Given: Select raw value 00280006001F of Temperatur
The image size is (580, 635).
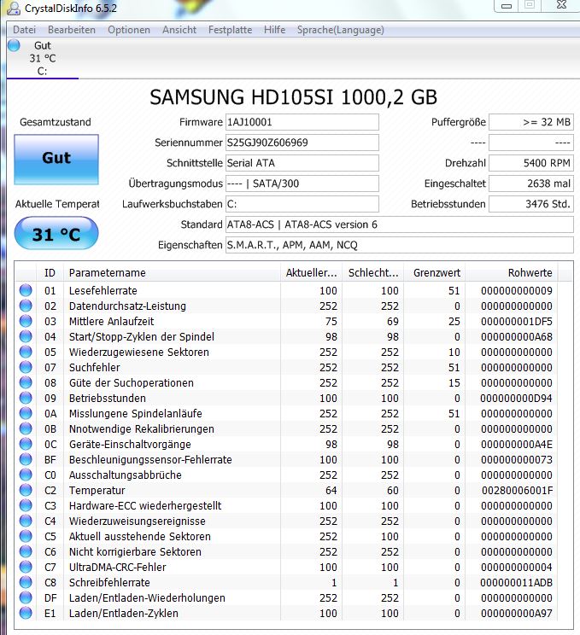Looking at the screenshot, I should (517, 490).
